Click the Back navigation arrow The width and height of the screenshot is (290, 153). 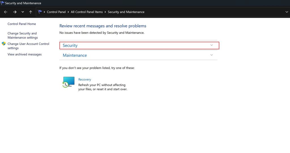6,12
